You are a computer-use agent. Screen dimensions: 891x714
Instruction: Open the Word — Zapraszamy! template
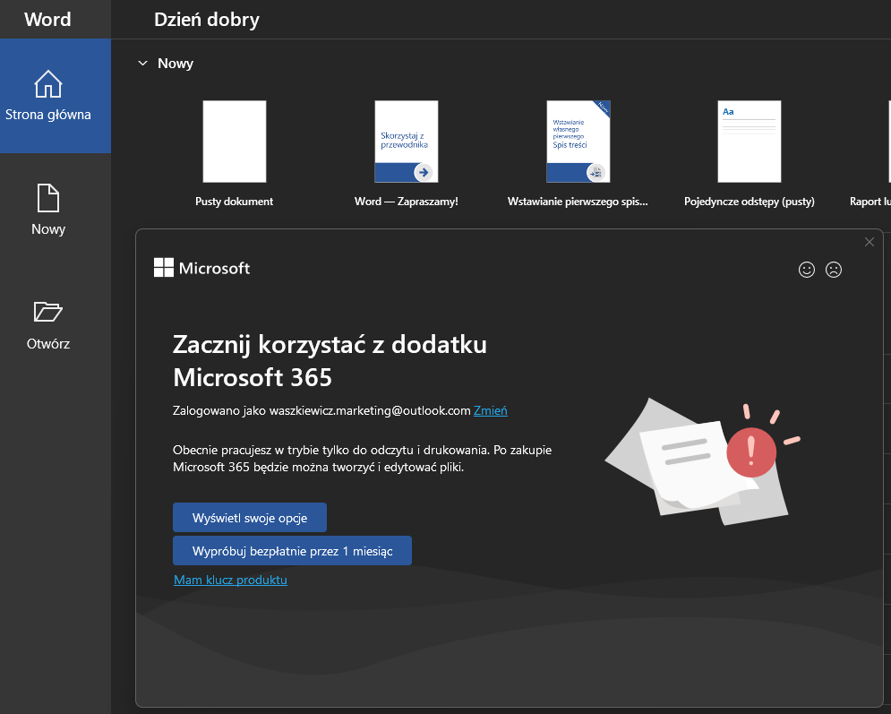[407, 142]
